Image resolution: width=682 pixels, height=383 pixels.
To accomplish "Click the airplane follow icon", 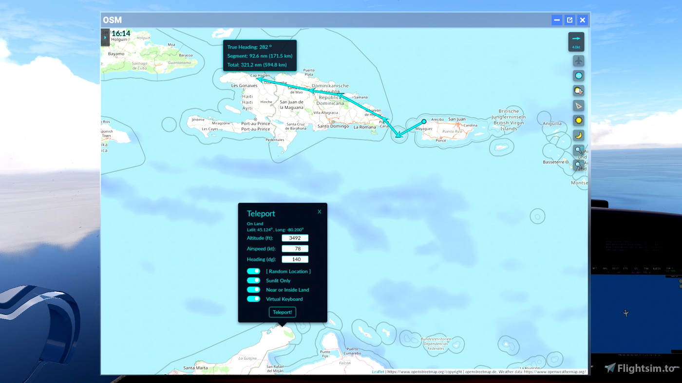I will pos(578,61).
